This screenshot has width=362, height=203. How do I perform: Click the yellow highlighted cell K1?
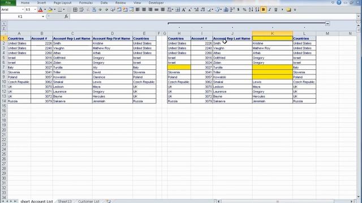(x=273, y=38)
